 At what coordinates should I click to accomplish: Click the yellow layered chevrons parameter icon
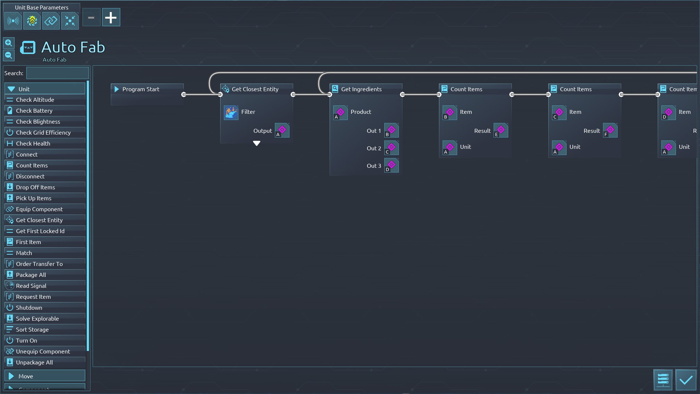pyautogui.click(x=32, y=21)
